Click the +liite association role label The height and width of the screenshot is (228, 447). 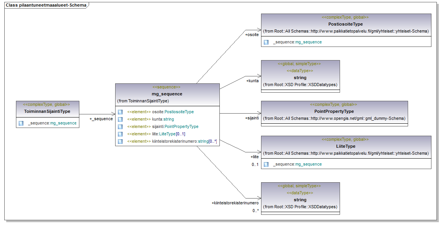click(x=254, y=157)
